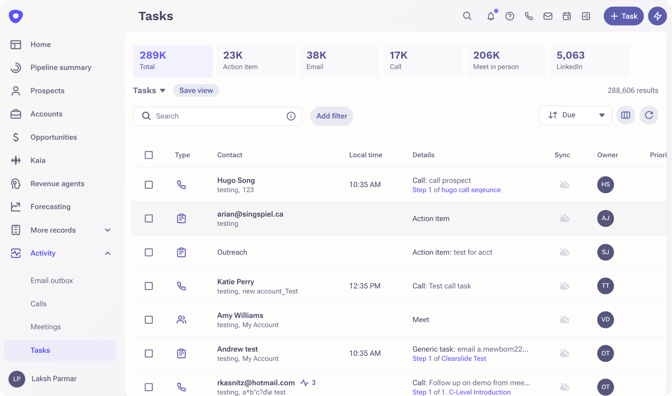This screenshot has height=396, width=672.
Task: Open the email icon in the header
Action: coord(548,16)
